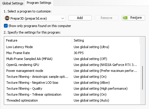Switch to the Global Settings tab
The height and width of the screenshot is (109, 149).
click(13, 3)
